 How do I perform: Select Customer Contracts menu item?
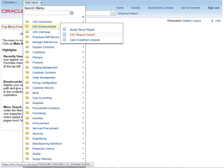[44, 72]
